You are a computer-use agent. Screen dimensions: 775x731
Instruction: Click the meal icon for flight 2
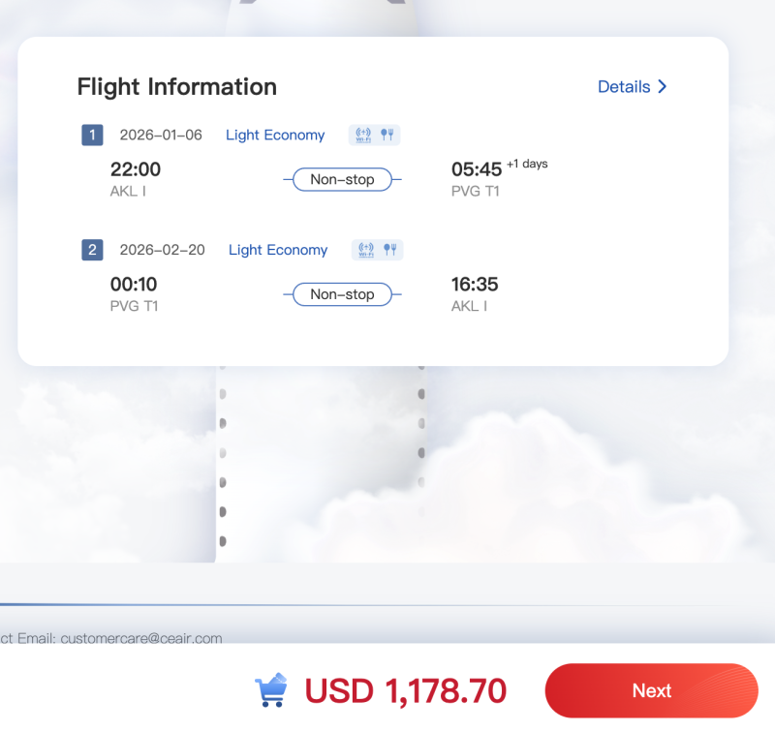pyautogui.click(x=390, y=250)
